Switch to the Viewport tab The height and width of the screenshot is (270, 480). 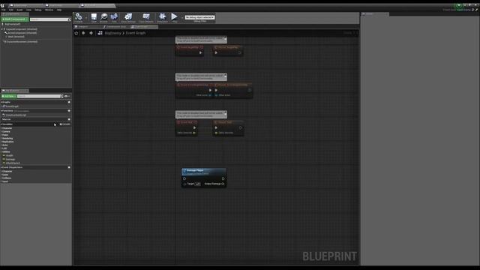click(x=82, y=27)
